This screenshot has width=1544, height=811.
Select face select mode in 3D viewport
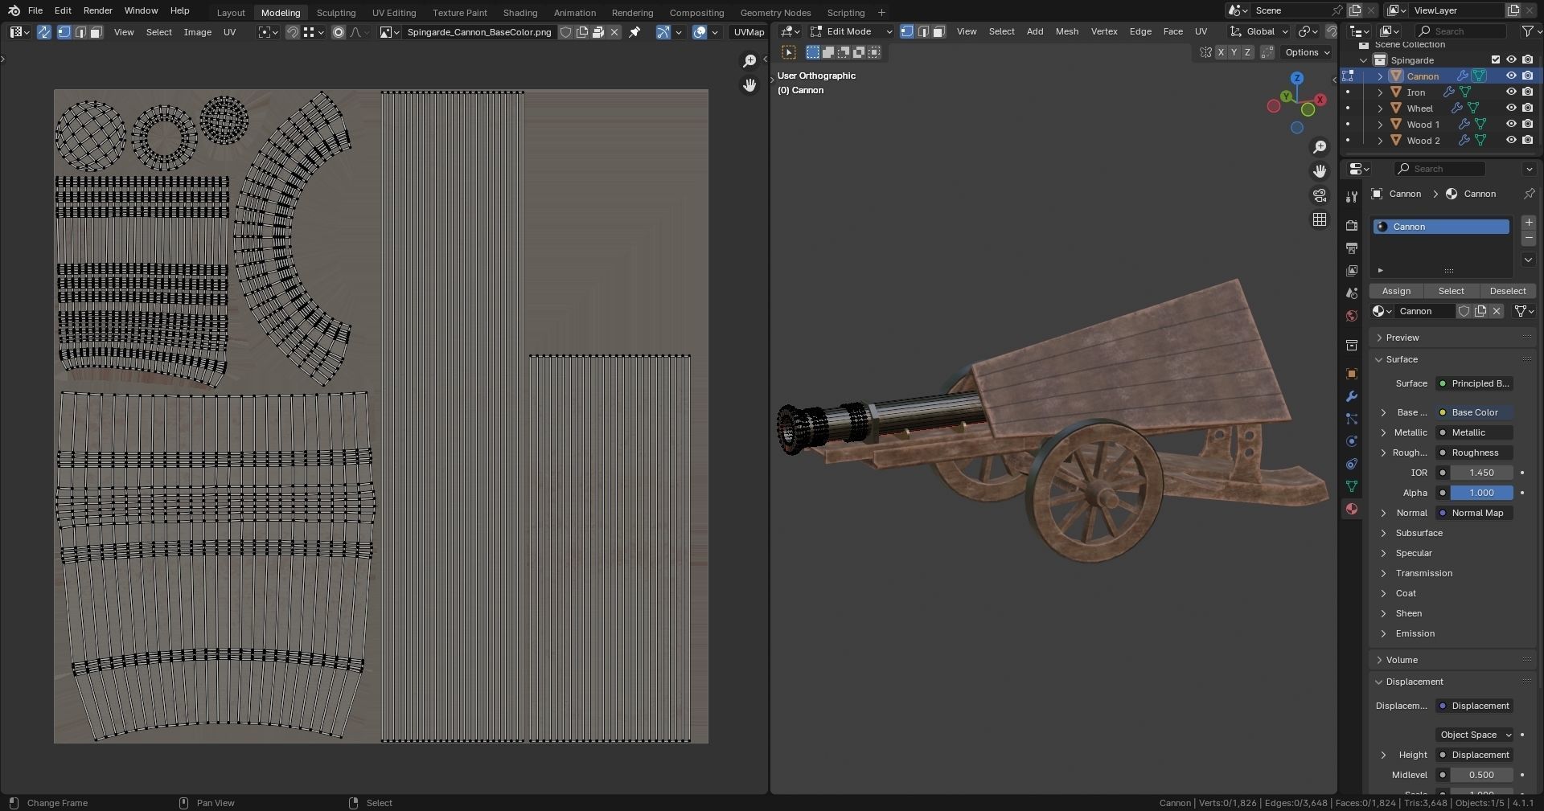click(x=938, y=31)
